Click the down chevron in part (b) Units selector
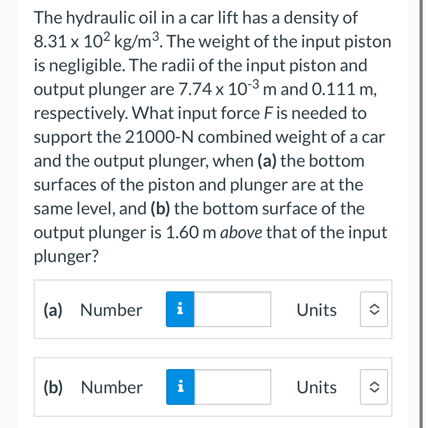 tap(374, 390)
